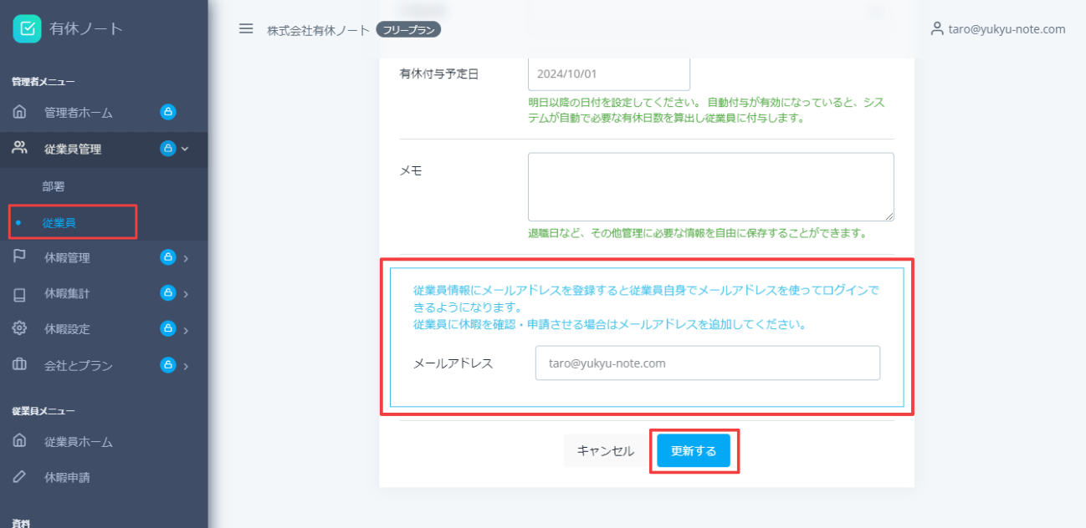
Task: Click the lock icon next to 管理者ホーム
Action: coord(168,111)
